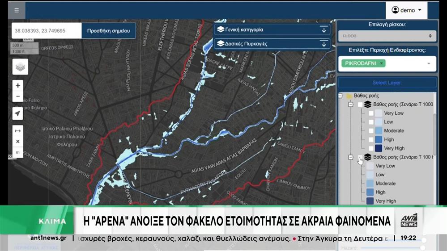Open the map layers switcher
Viewport: 447px width, 251px height.
(20, 67)
